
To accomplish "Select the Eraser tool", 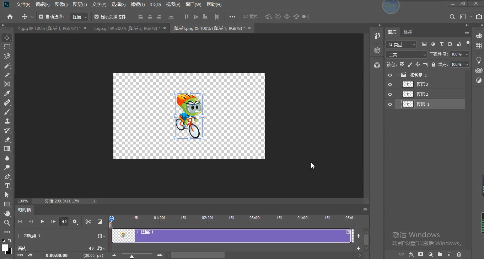I will 7,139.
